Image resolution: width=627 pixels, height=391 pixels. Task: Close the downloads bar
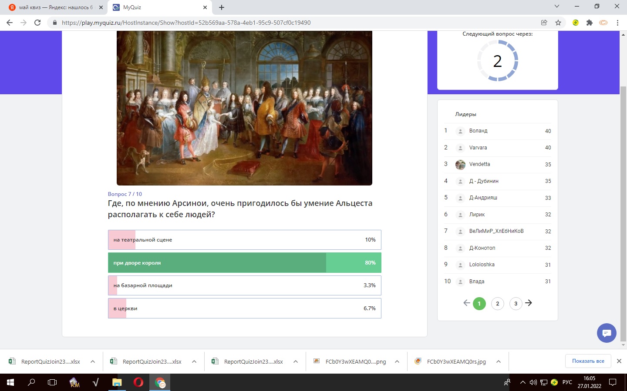619,361
